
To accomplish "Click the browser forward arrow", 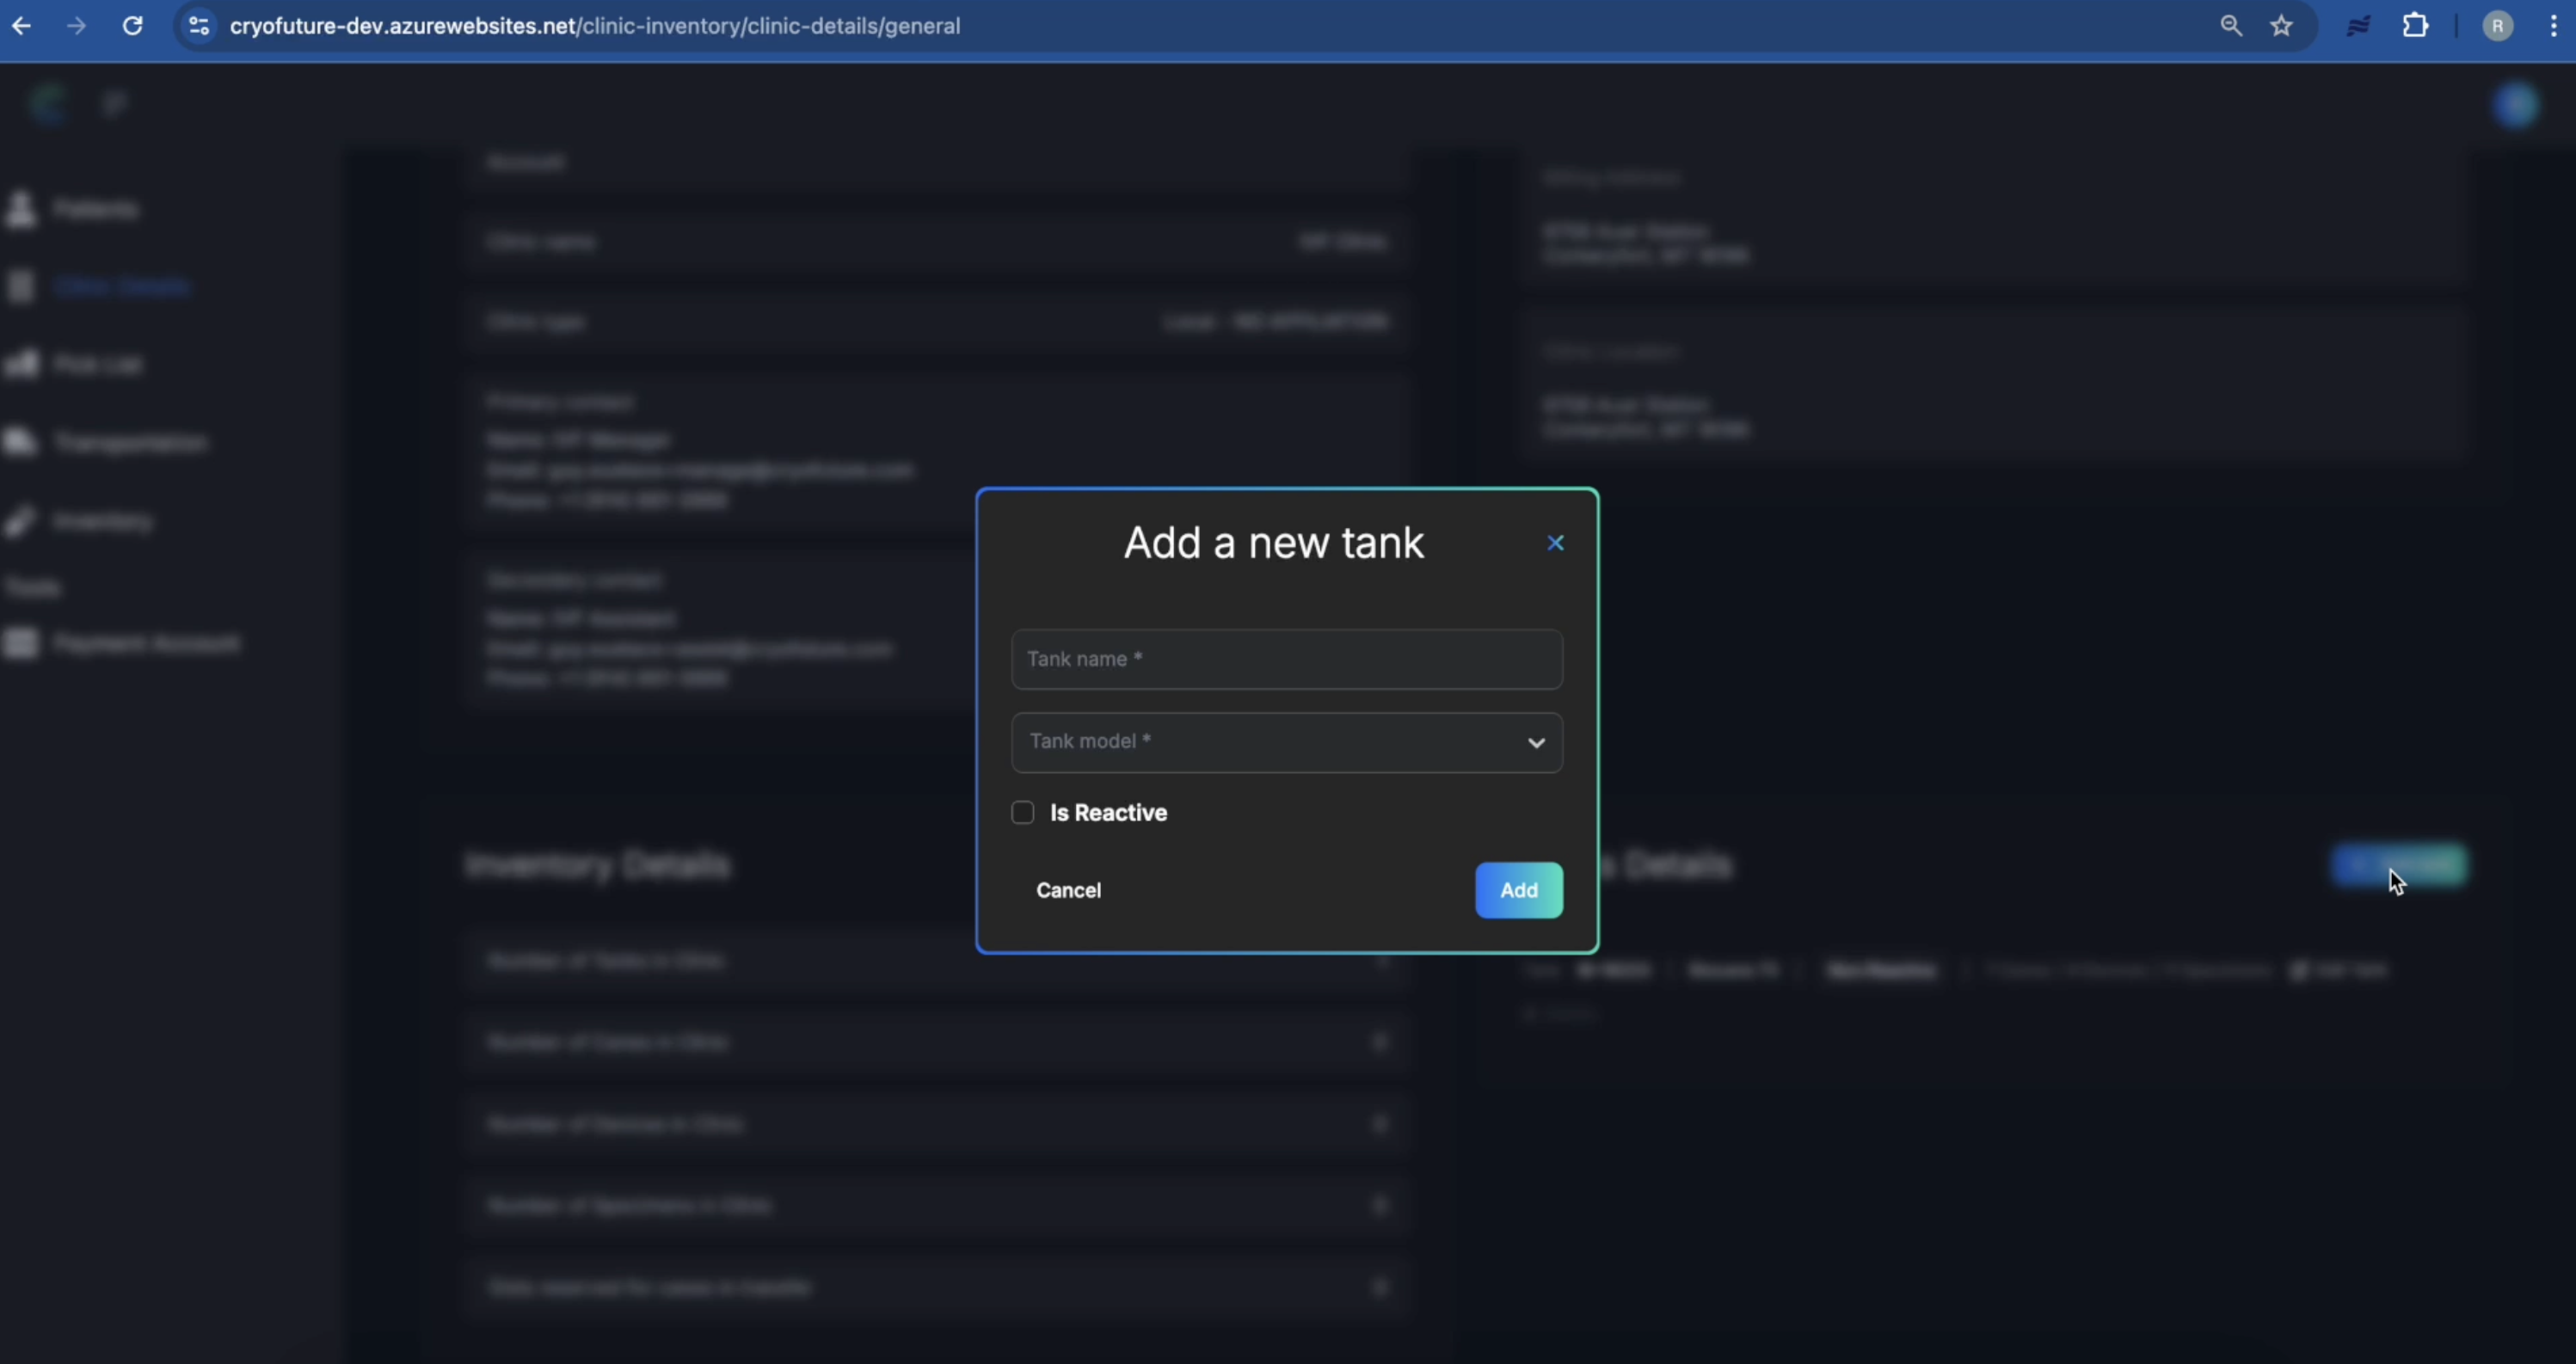I will click(76, 26).
